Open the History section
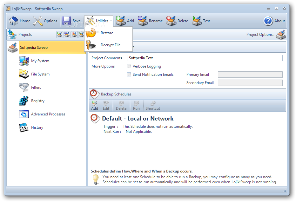This screenshot has width=296, height=202. [x=31, y=127]
